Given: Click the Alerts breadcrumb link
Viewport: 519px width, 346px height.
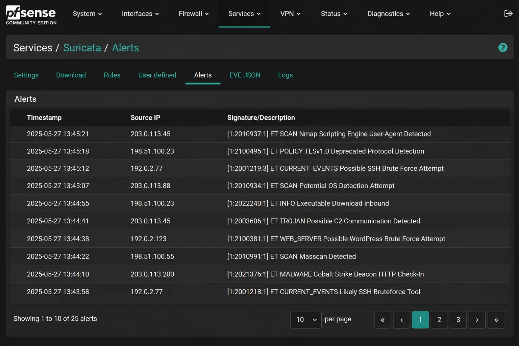Looking at the screenshot, I should pyautogui.click(x=125, y=48).
